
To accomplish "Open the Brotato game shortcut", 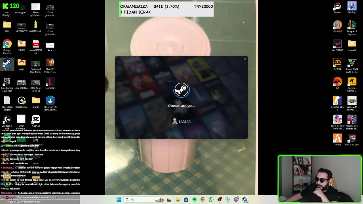I will (x=337, y=8).
